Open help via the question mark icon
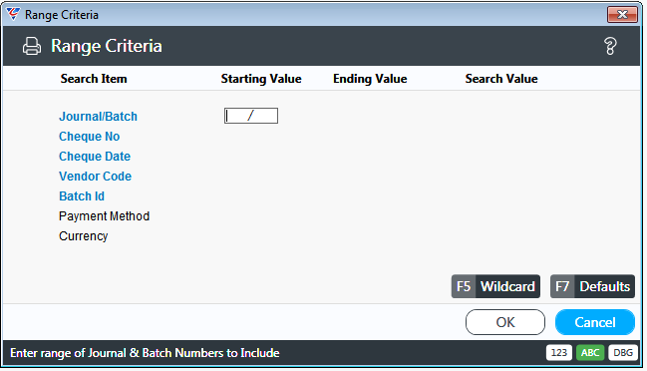Screen dimensions: 647x371 click(610, 46)
